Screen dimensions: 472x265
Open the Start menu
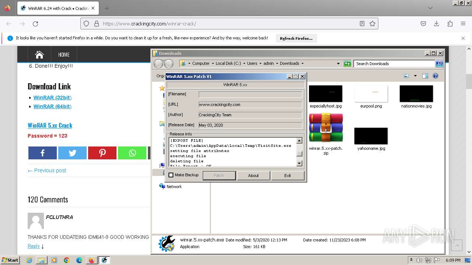coord(10,260)
